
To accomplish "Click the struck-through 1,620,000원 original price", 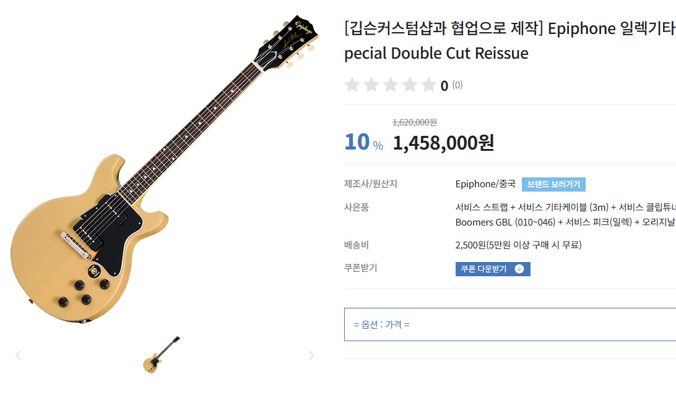I will coord(415,122).
